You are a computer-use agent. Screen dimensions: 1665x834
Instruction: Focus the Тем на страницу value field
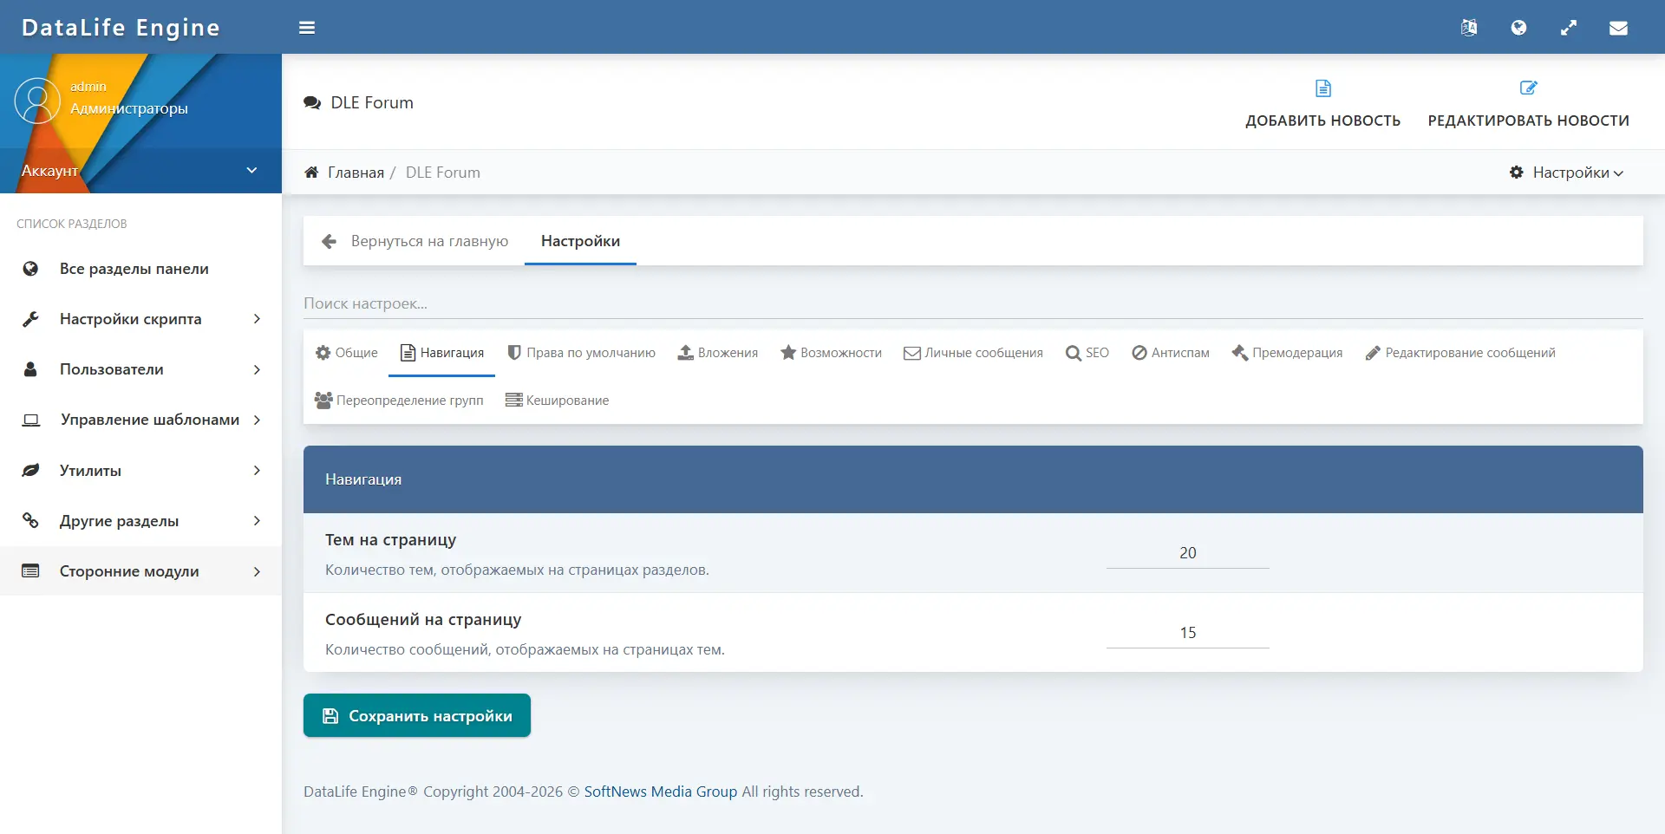1187,553
